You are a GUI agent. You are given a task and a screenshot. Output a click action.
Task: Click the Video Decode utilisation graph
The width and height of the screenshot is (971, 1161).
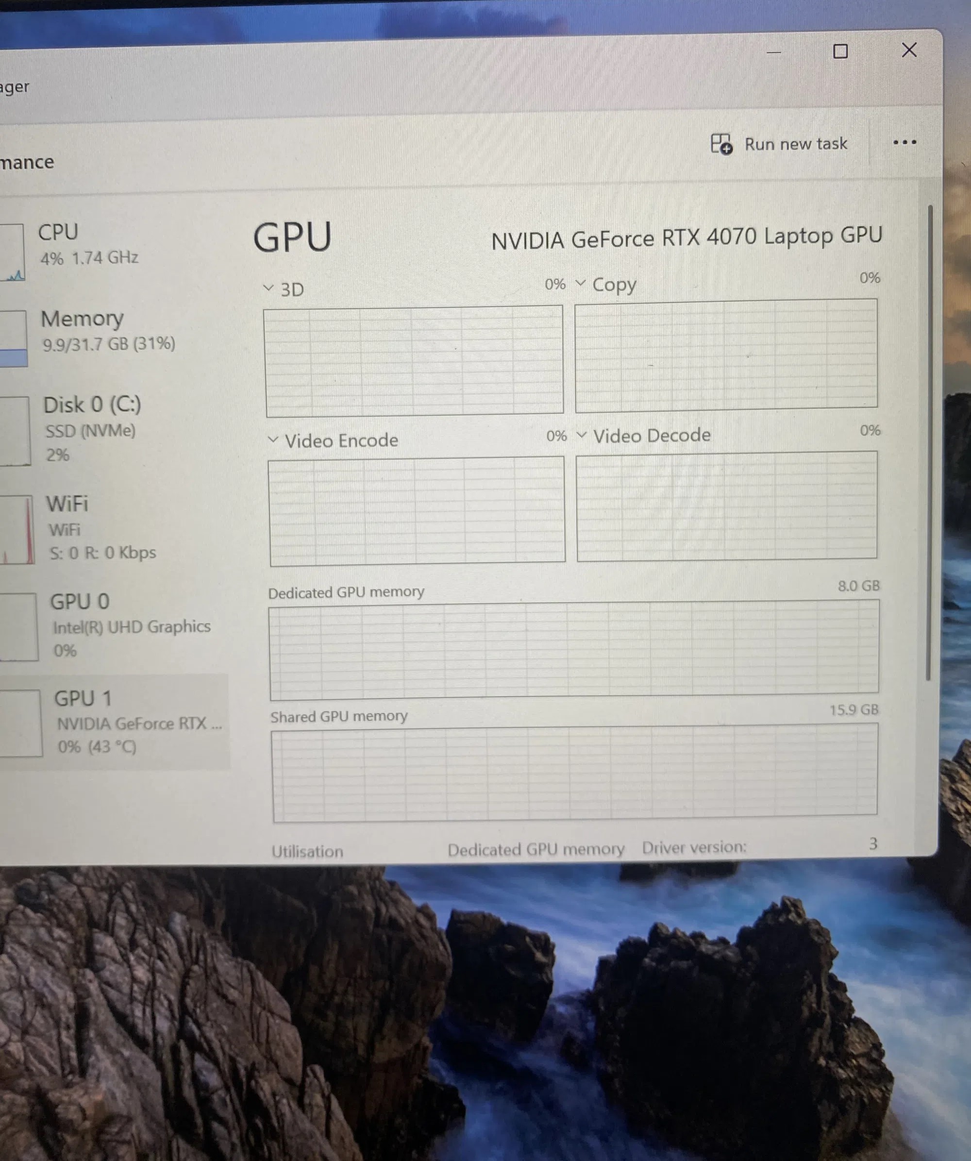pyautogui.click(x=726, y=506)
